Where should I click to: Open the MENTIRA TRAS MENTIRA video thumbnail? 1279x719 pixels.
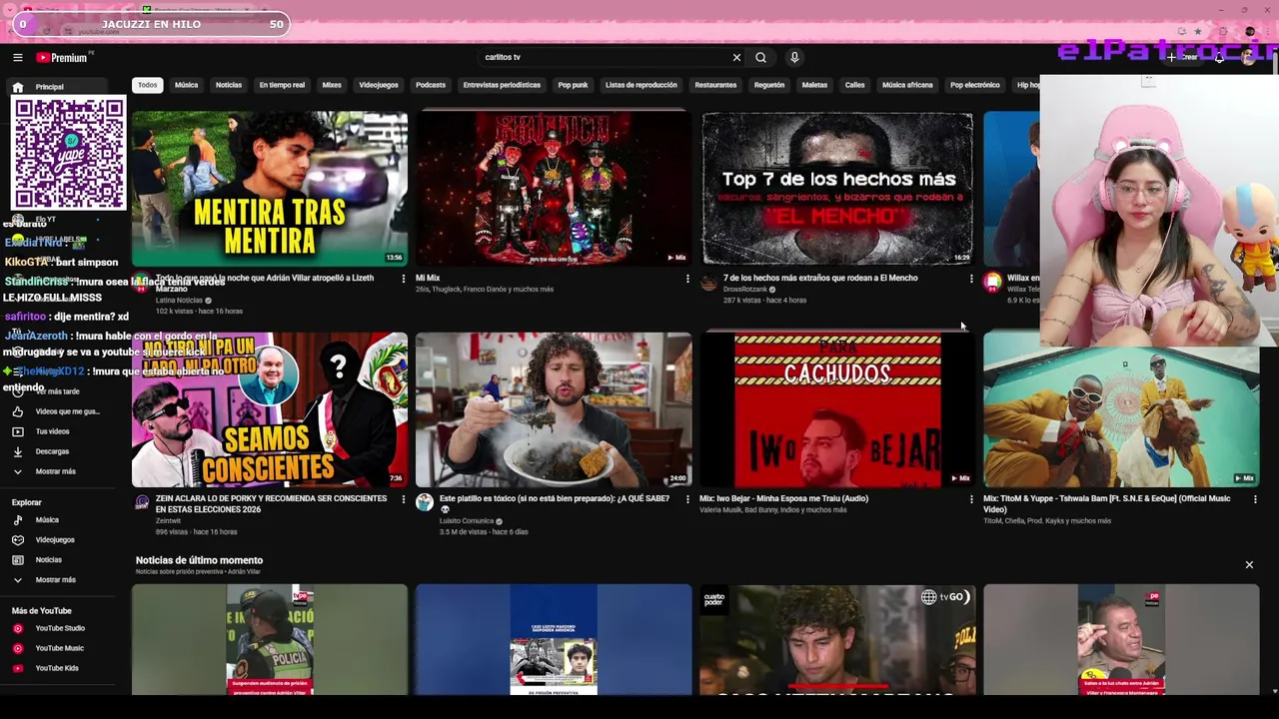tap(270, 189)
